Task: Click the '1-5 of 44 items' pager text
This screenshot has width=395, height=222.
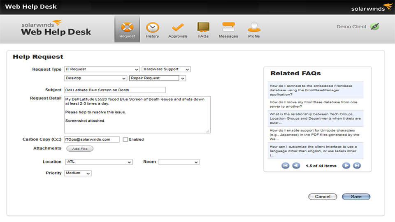Action: click(x=321, y=166)
